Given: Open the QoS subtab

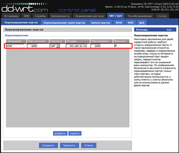Looking at the screenshot, I should point(142,23).
